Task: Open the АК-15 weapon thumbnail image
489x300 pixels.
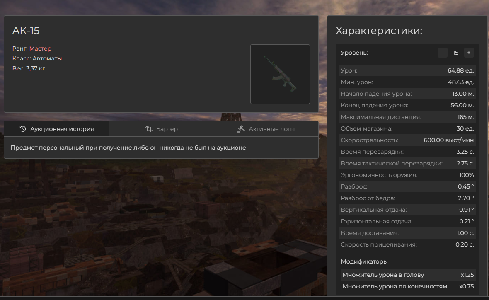Action: pyautogui.click(x=280, y=74)
